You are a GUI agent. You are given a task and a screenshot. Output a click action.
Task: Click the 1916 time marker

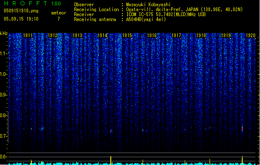click(x=152, y=35)
